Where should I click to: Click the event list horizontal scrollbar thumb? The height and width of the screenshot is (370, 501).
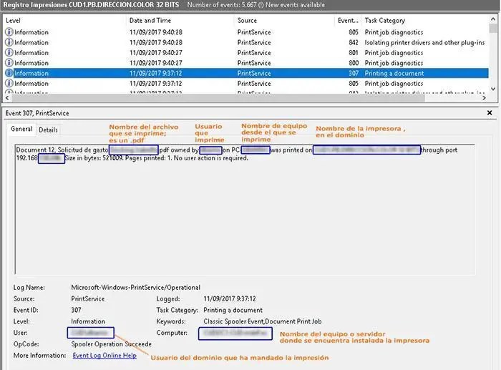[218, 98]
